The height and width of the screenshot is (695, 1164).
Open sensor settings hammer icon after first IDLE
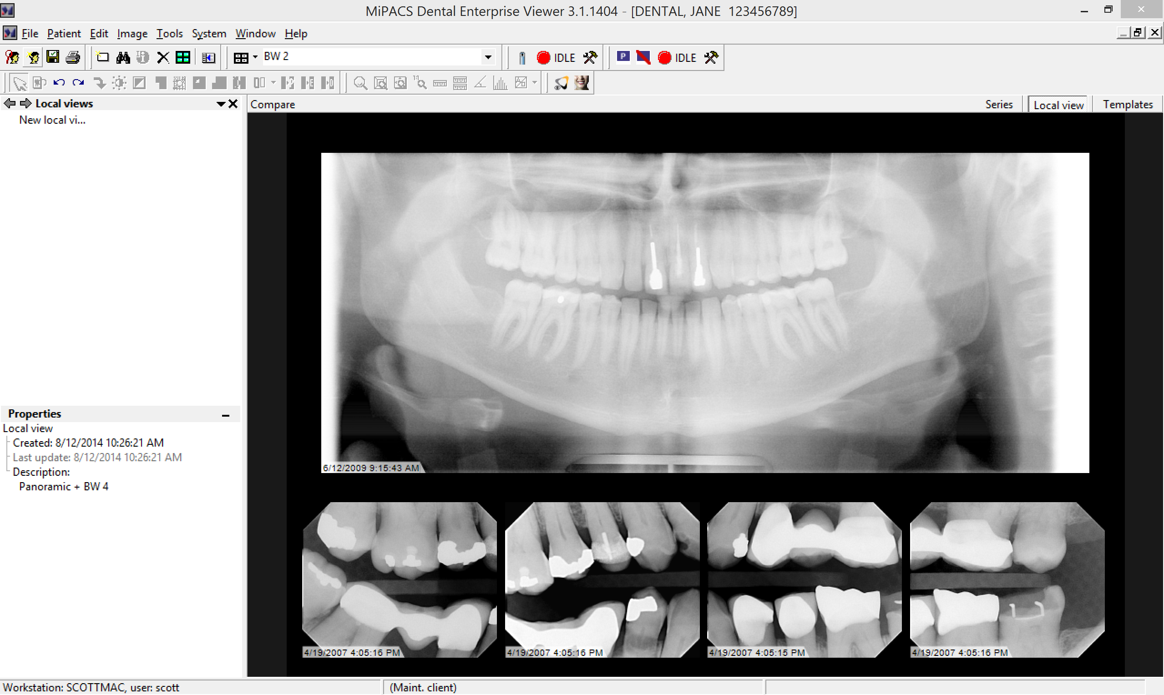pyautogui.click(x=590, y=57)
